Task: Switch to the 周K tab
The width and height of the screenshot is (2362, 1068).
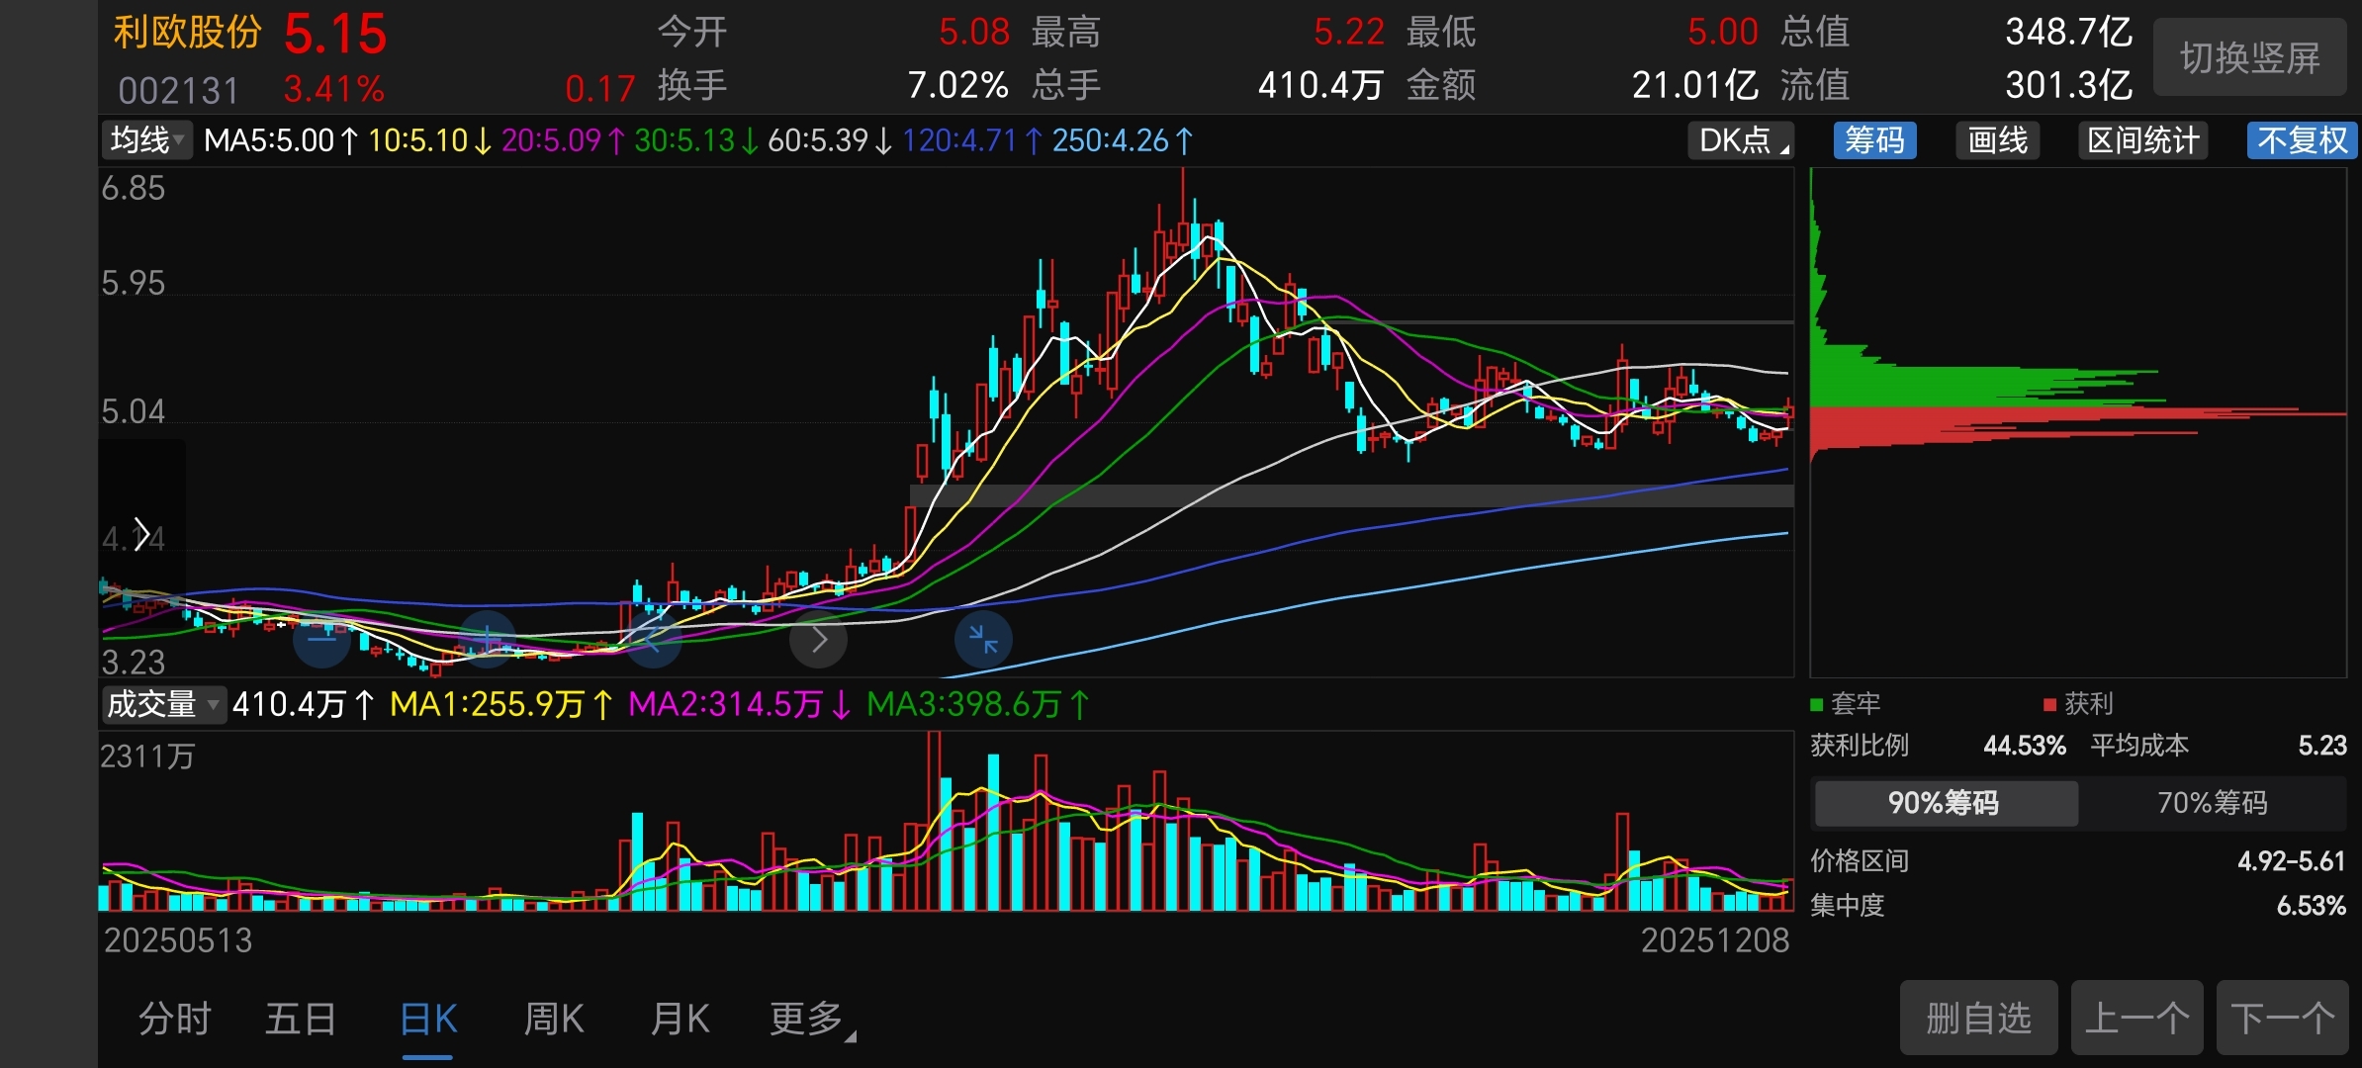Action: pyautogui.click(x=554, y=1019)
